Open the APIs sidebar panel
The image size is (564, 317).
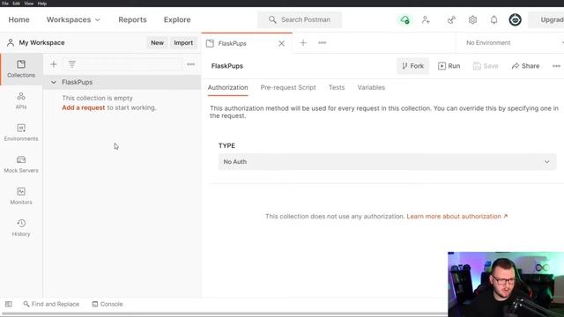pyautogui.click(x=21, y=101)
